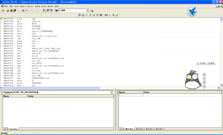Switch to the Watch4 tab
223x135 pixels.
(x=159, y=129)
